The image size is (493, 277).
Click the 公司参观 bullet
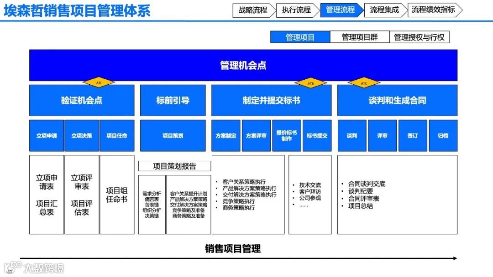(x=310, y=198)
